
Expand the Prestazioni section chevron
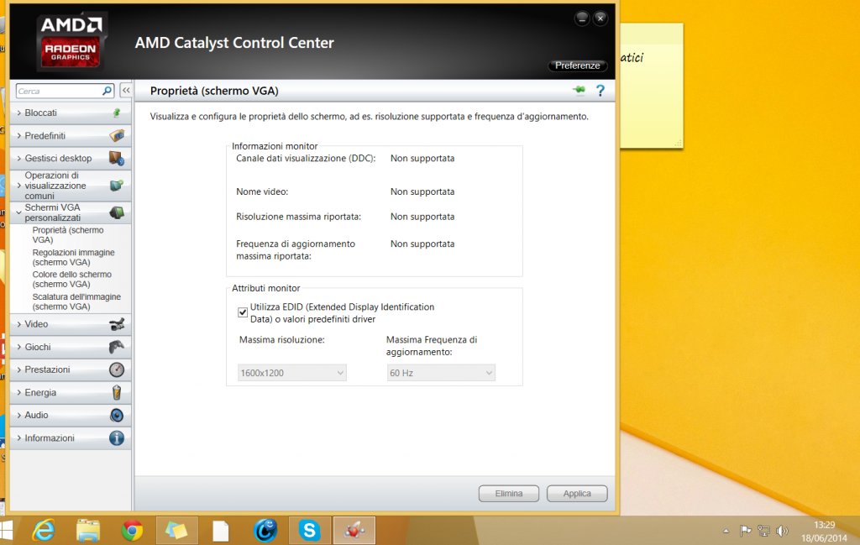19,369
